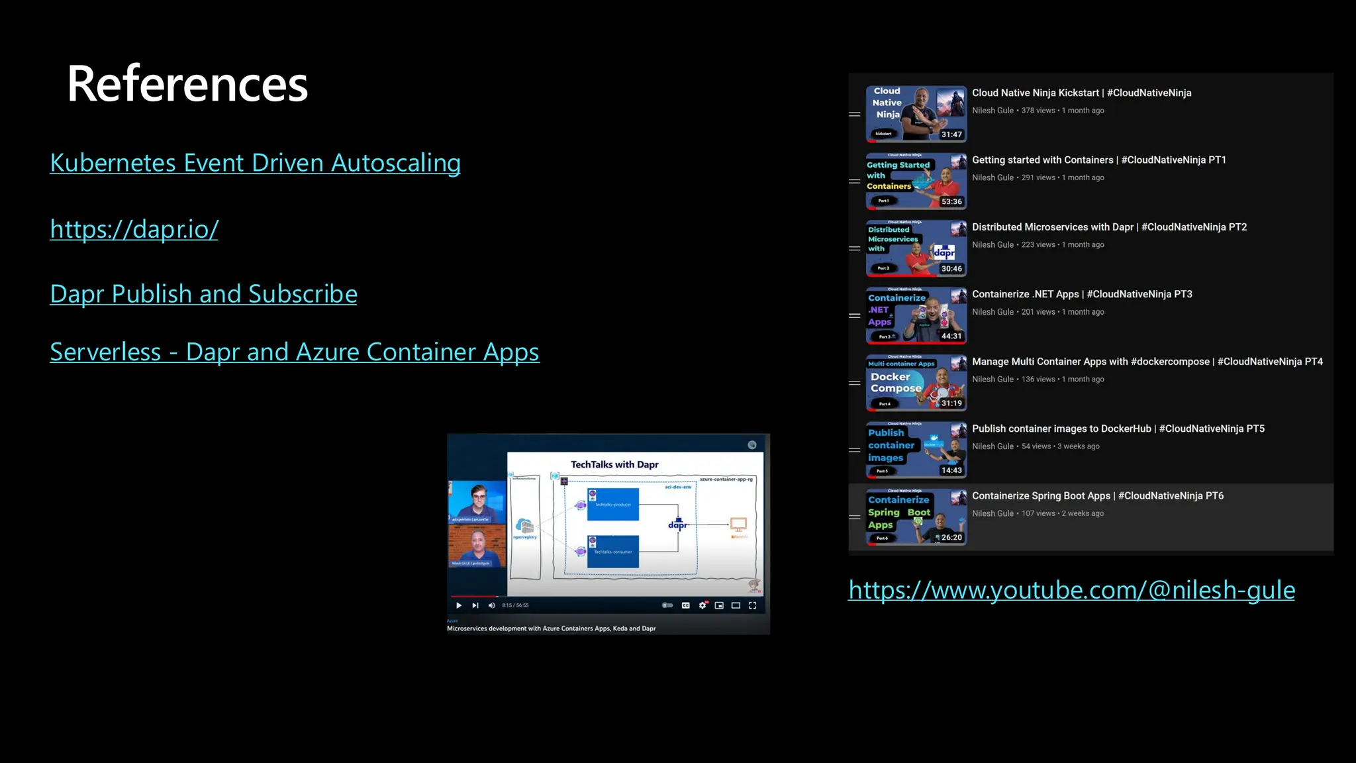
Task: Click the References slide heading
Action: (x=187, y=83)
